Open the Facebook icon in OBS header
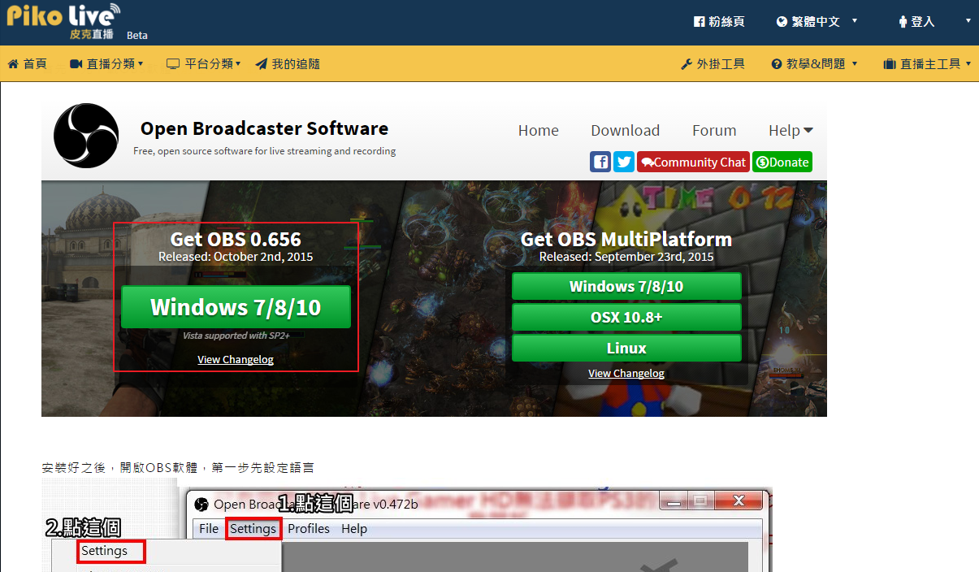 tap(600, 162)
